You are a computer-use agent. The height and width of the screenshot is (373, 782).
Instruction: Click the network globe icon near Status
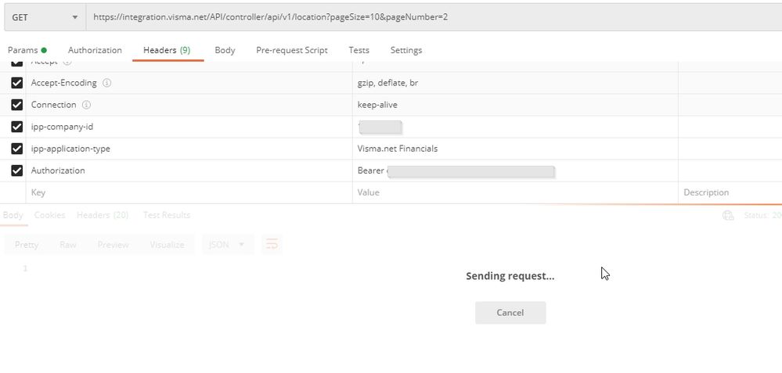click(x=728, y=215)
